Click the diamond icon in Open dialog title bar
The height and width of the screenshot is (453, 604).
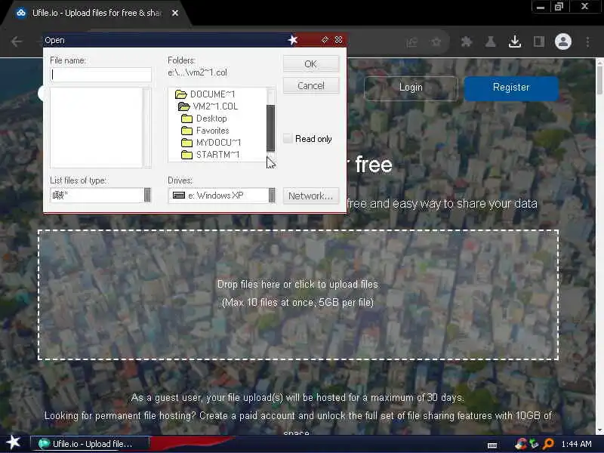coord(325,40)
